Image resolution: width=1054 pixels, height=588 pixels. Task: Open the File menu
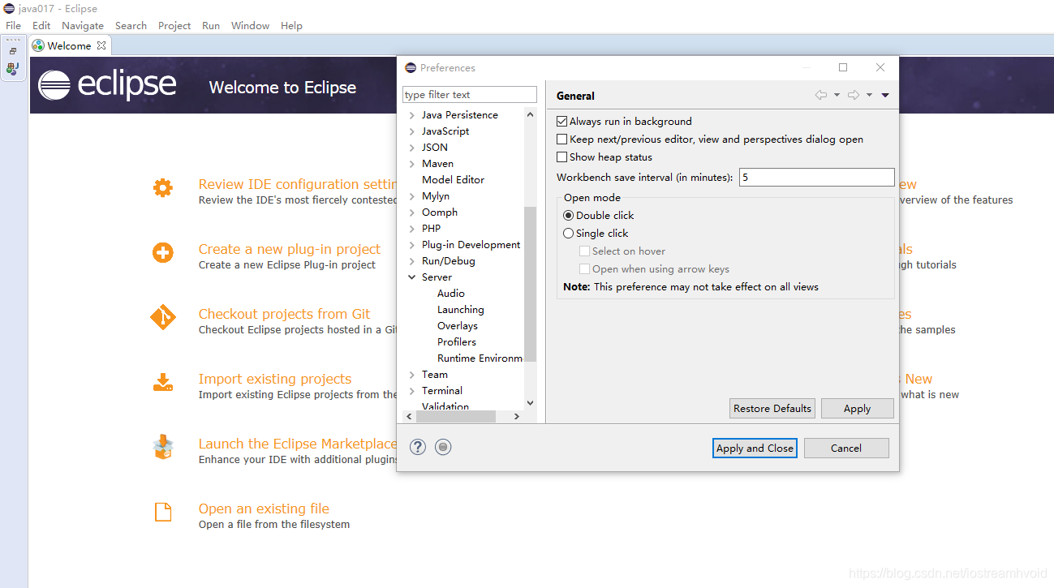pyautogui.click(x=14, y=25)
